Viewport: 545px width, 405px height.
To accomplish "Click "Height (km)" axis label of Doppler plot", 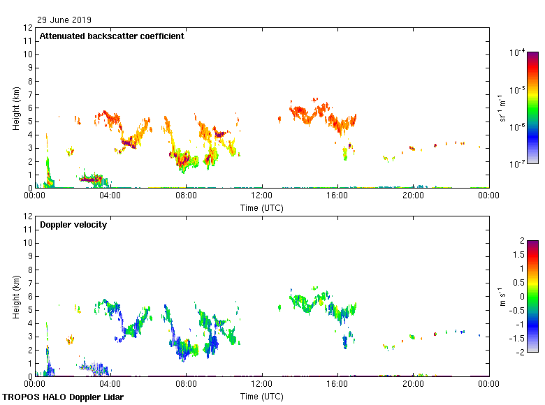I will tap(16, 297).
